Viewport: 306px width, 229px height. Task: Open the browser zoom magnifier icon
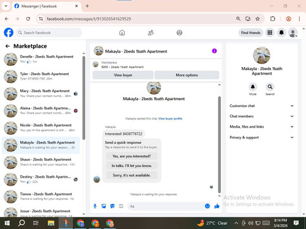point(238,19)
